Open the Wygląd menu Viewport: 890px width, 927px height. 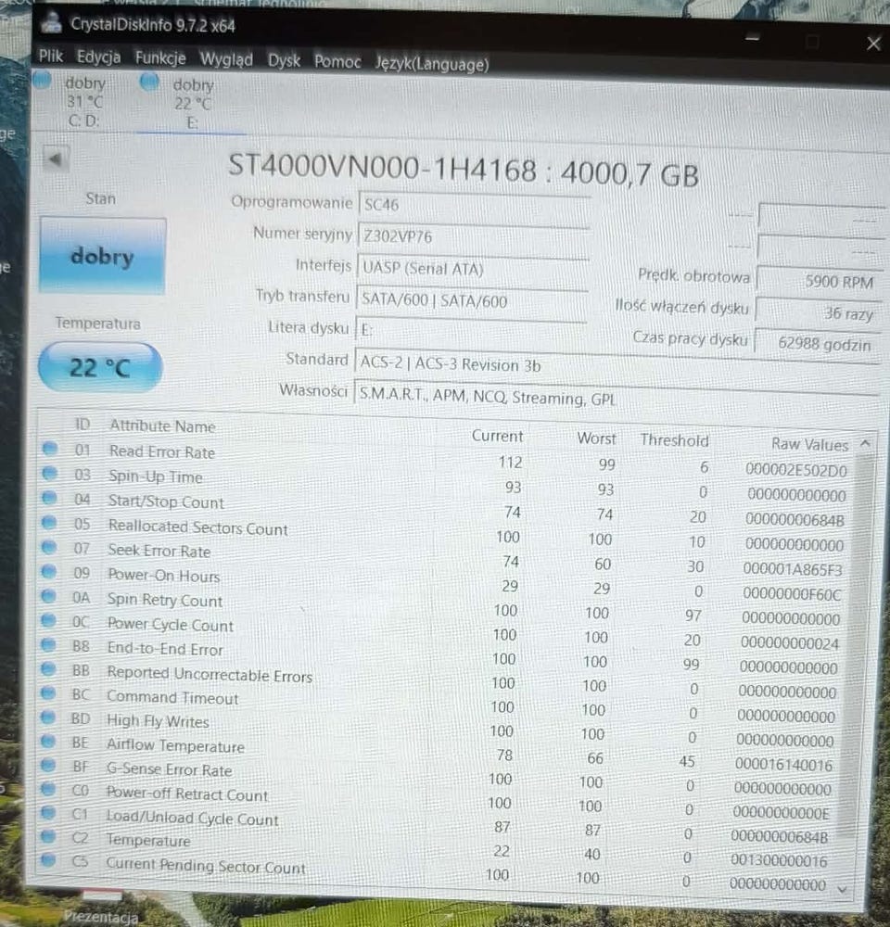226,59
